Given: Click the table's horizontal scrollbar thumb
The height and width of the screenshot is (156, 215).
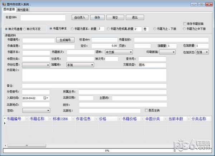Looking at the screenshot, I should [x=27, y=146].
